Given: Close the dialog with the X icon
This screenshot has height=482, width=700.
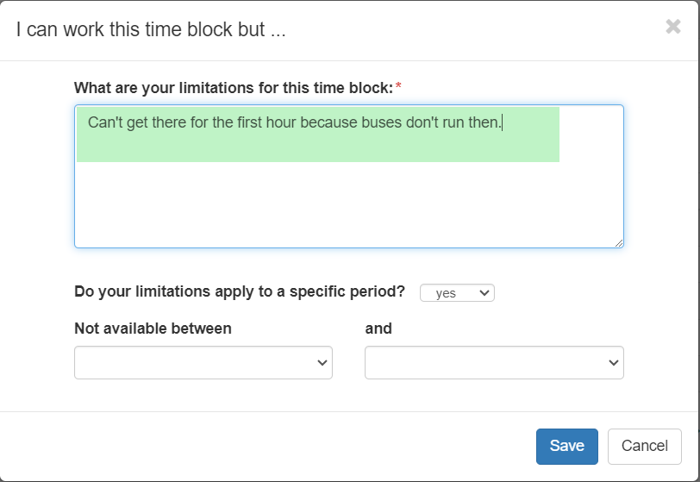Looking at the screenshot, I should point(673,27).
